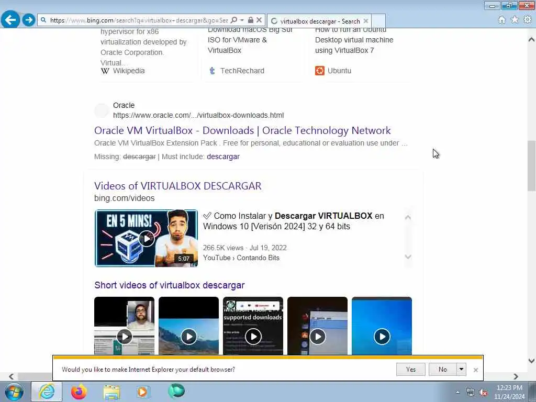The width and height of the screenshot is (536, 402).
Task: Click the security lock icon in address bar
Action: point(251,20)
